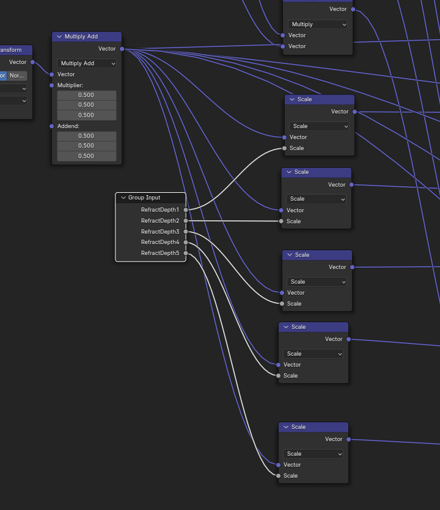Click the RefractDepth5 output socket
Viewport: 440px width, 510px height.
click(186, 253)
